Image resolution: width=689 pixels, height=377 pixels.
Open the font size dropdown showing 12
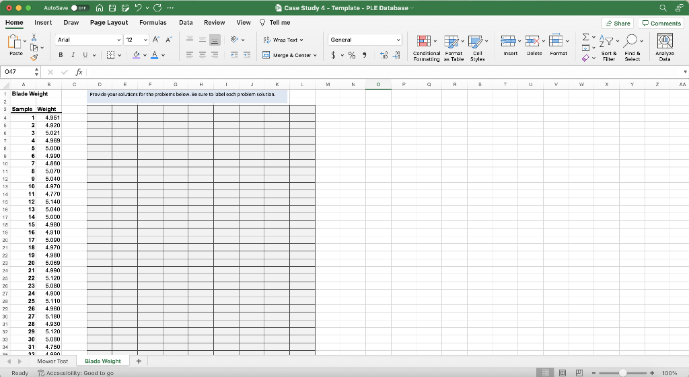coord(136,40)
